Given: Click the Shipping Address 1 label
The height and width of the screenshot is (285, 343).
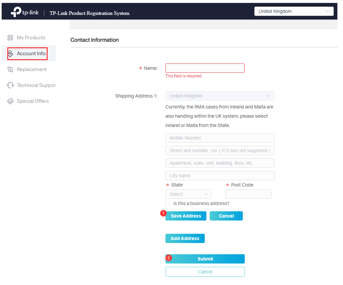Looking at the screenshot, I should [136, 96].
